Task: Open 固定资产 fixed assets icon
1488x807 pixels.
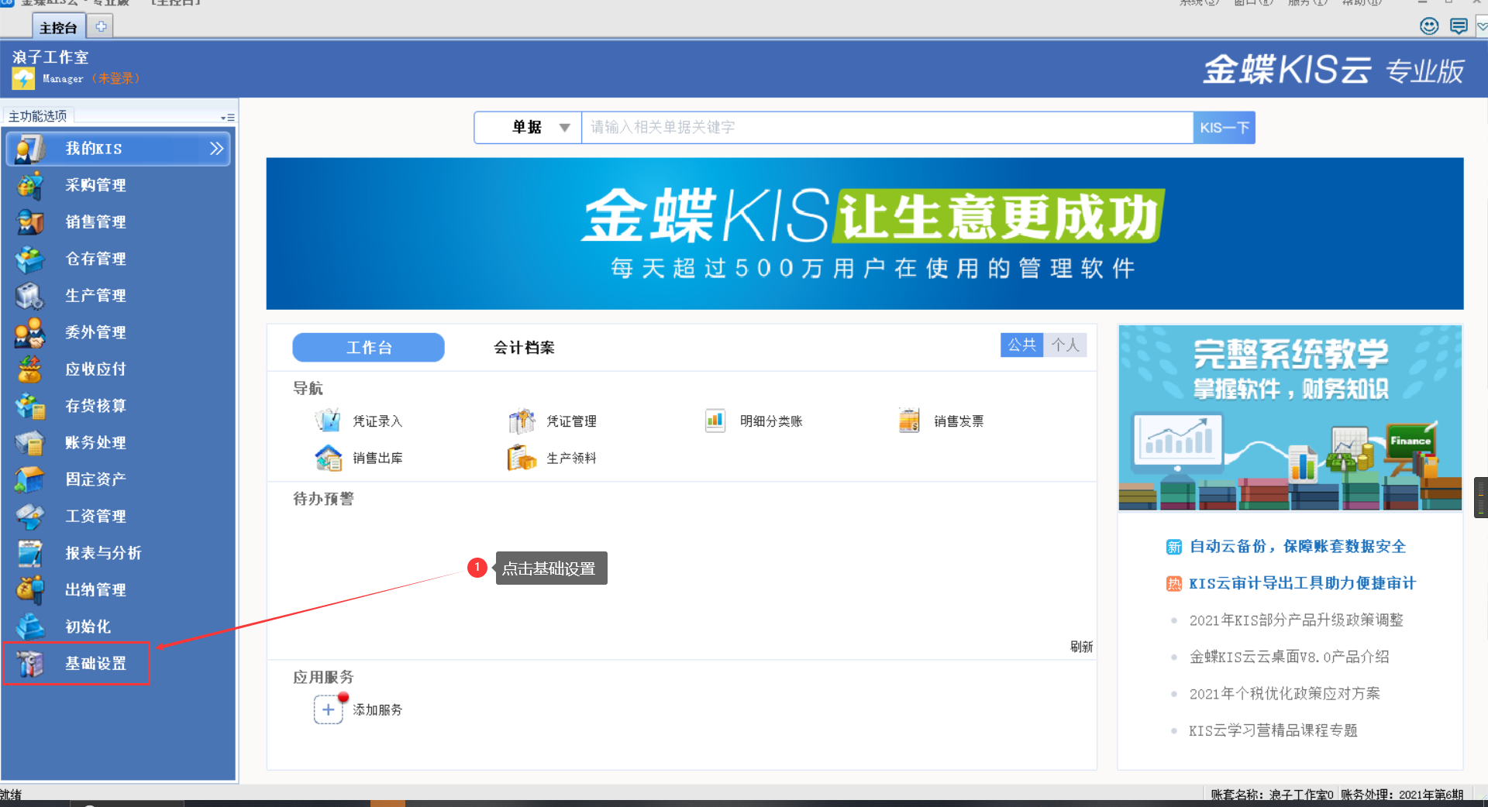Action: pyautogui.click(x=29, y=479)
